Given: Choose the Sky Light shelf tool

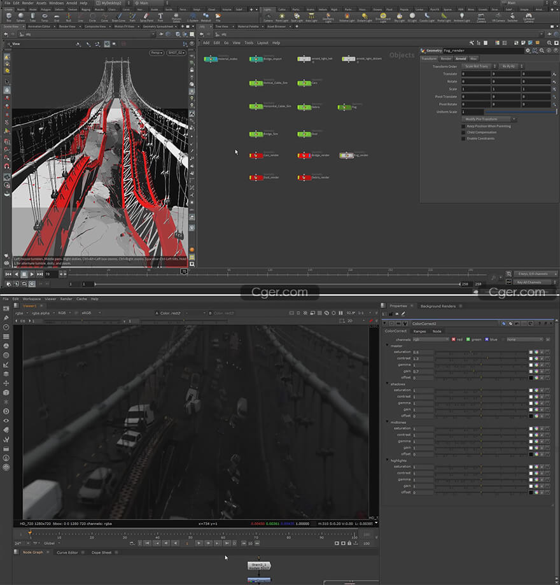Looking at the screenshot, I should [x=400, y=16].
